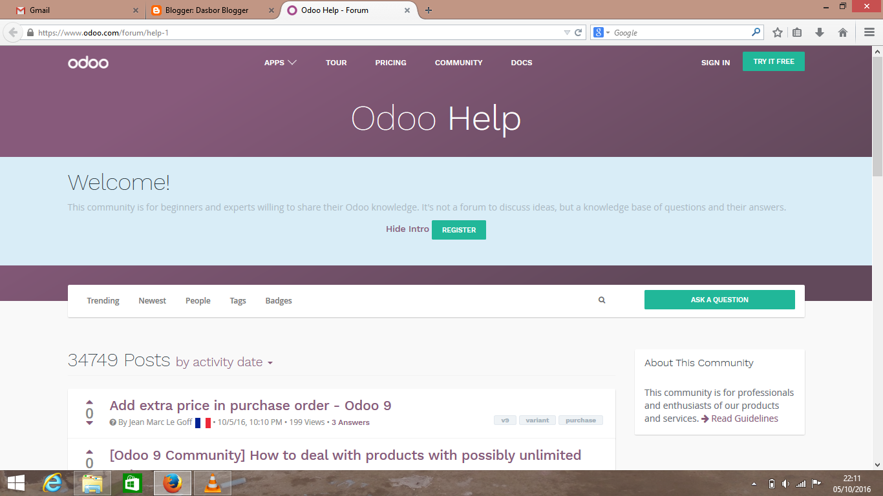
Task: Change search engine via Google dropdown
Action: [608, 32]
